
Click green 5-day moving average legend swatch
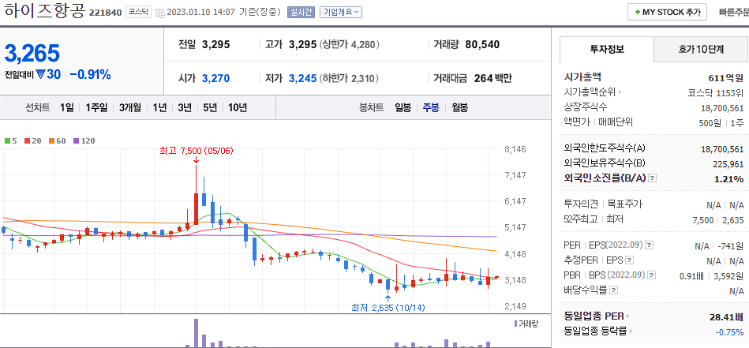tap(7, 140)
